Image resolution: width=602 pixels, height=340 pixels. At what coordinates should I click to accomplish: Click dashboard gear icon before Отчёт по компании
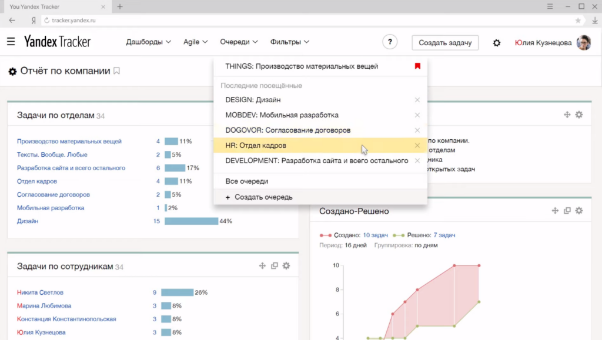click(12, 72)
